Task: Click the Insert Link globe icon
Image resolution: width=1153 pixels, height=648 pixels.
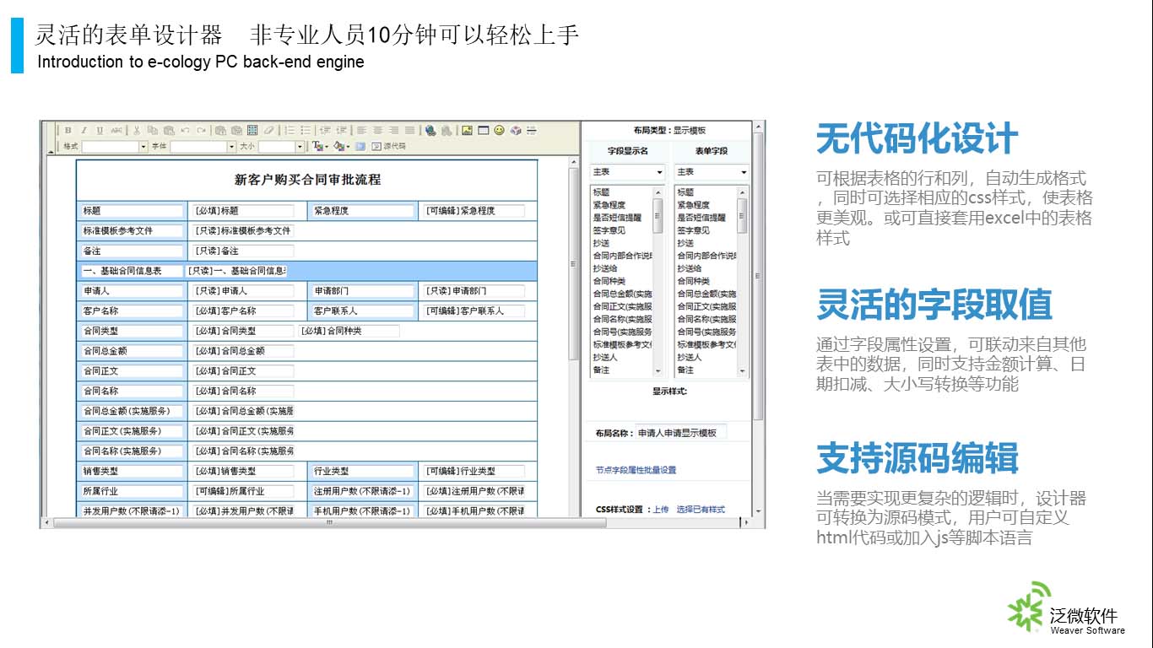Action: coord(430,130)
